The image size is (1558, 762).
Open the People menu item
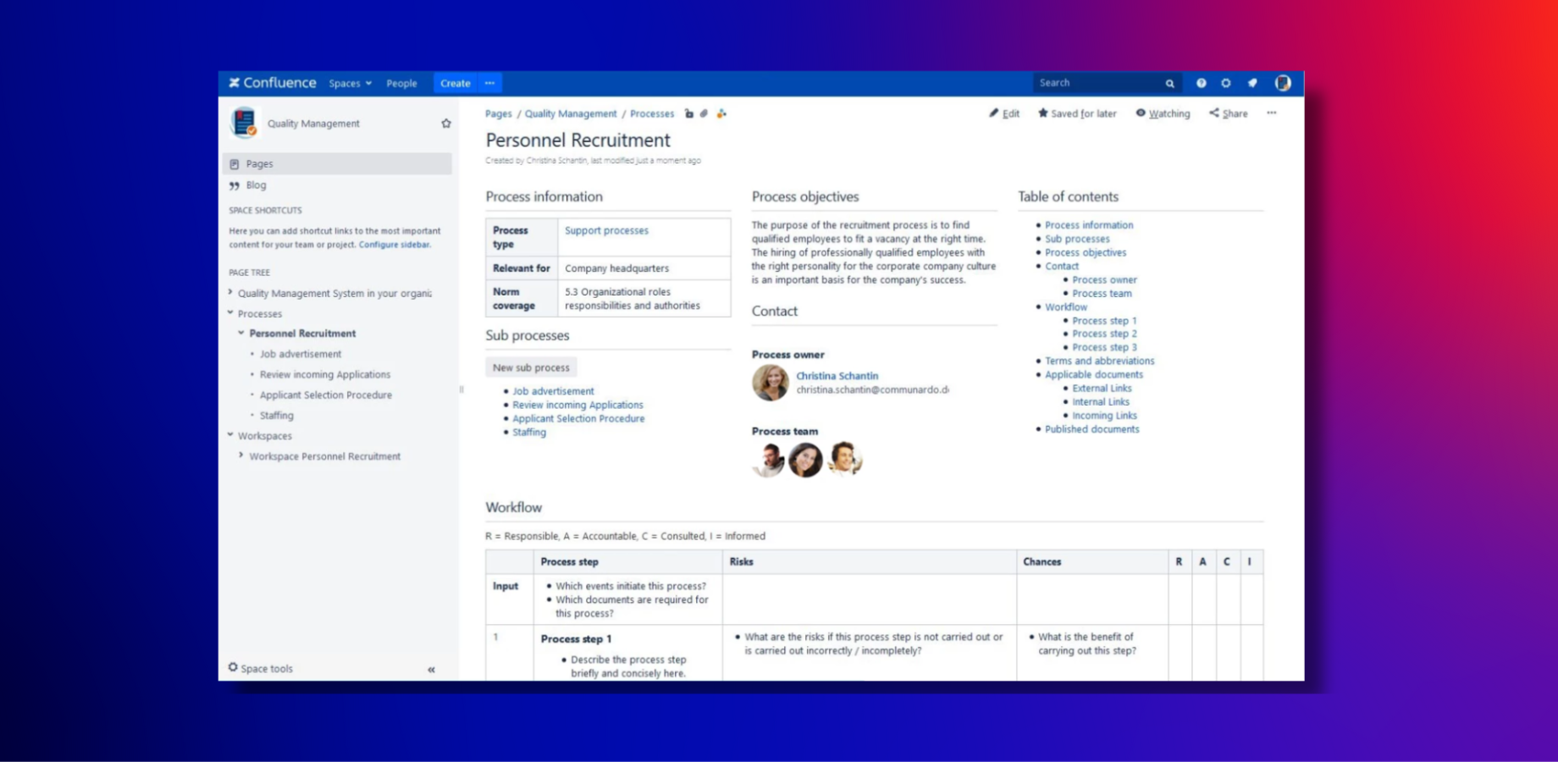point(401,83)
